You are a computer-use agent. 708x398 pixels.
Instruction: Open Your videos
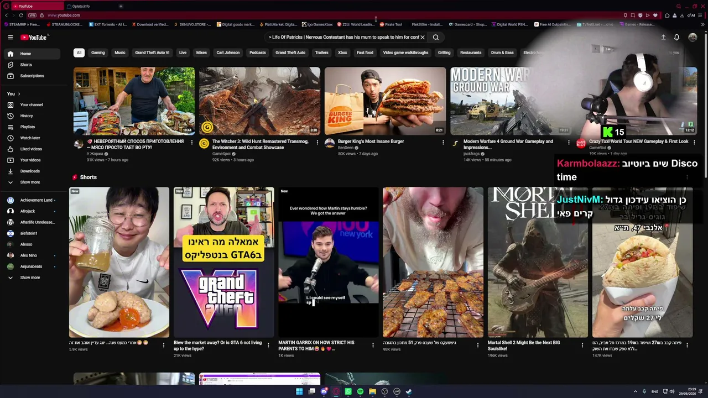pyautogui.click(x=32, y=160)
